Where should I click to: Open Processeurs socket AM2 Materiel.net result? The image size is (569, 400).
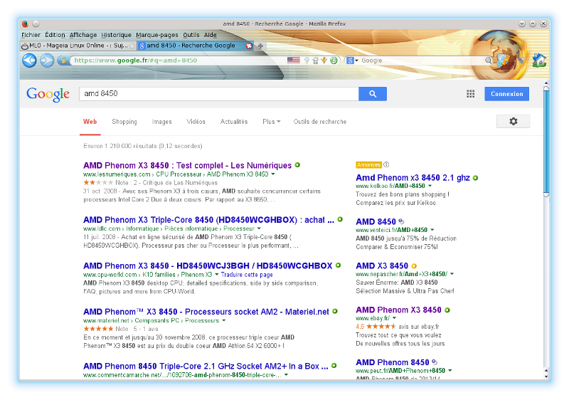pos(206,312)
